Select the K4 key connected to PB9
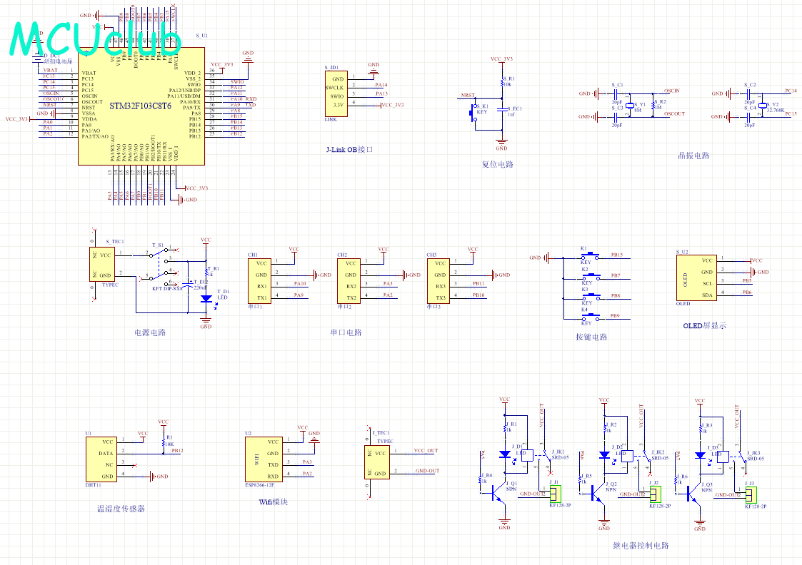Image resolution: width=802 pixels, height=565 pixels. [x=590, y=316]
